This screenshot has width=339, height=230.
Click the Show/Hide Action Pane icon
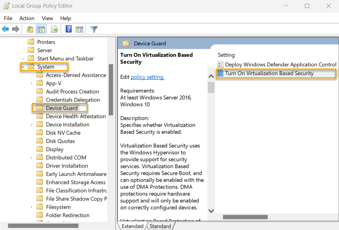[79, 29]
